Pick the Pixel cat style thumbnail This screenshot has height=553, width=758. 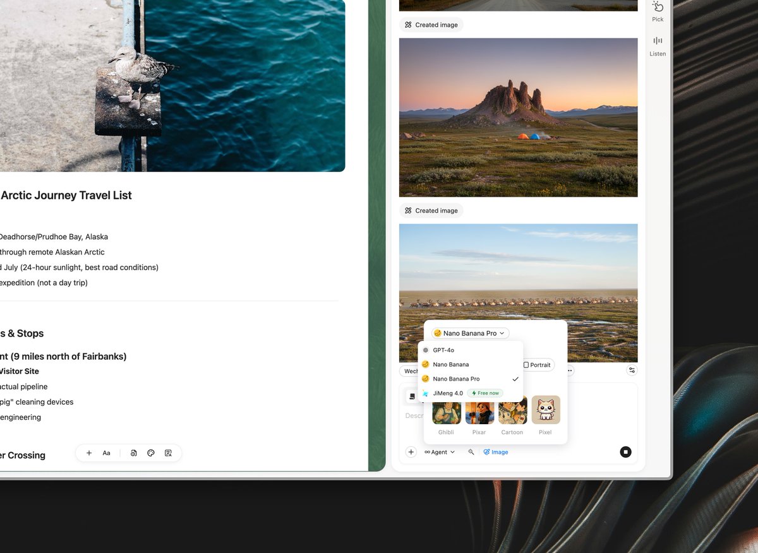546,410
